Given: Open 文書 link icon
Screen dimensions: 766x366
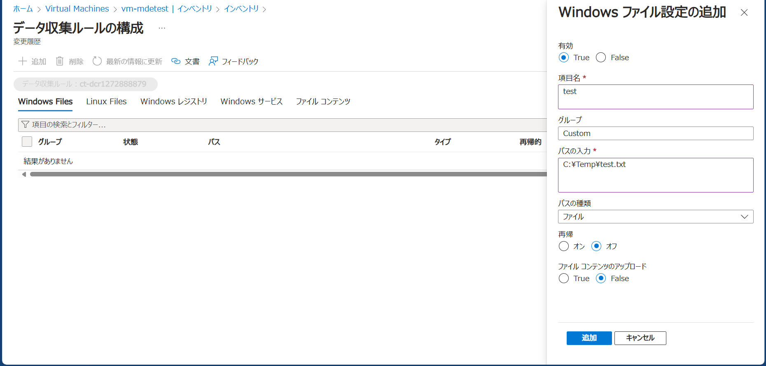Looking at the screenshot, I should point(176,61).
